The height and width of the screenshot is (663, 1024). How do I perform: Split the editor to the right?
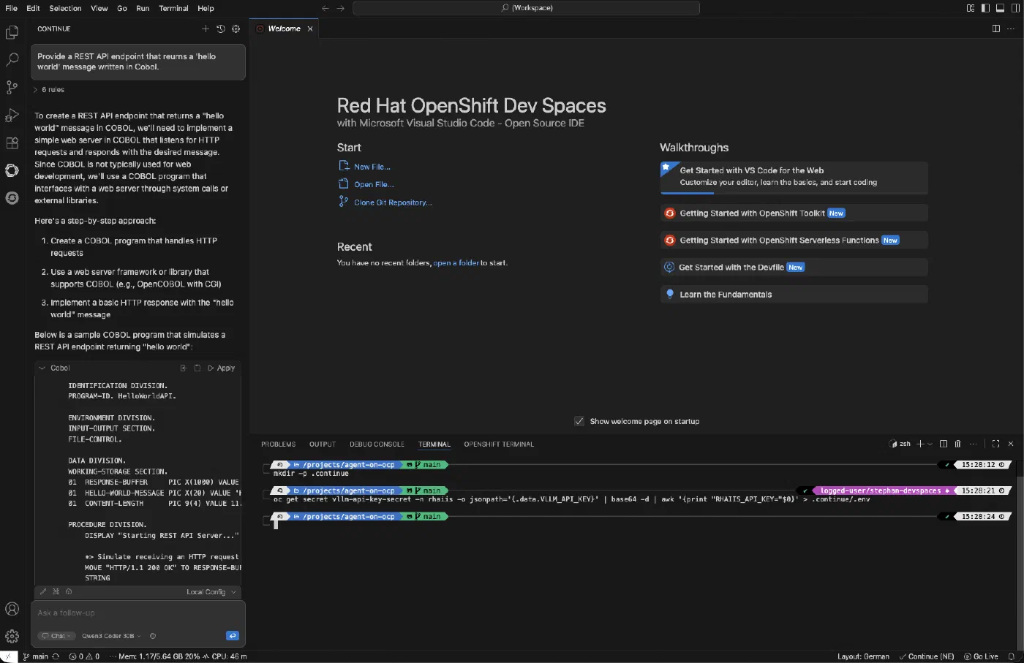click(995, 29)
